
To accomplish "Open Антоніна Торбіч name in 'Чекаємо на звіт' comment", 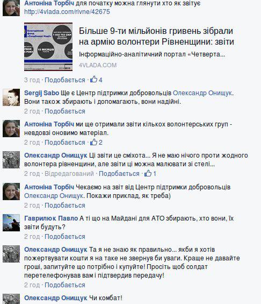I will pyautogui.click(x=49, y=187).
